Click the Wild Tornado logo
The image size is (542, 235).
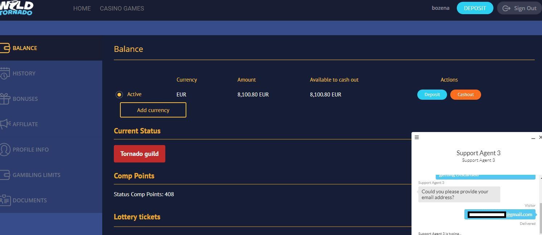[16, 8]
